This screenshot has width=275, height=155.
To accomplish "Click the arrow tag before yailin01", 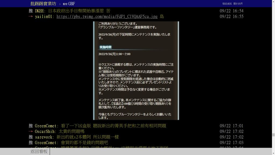I will pos(31,16).
